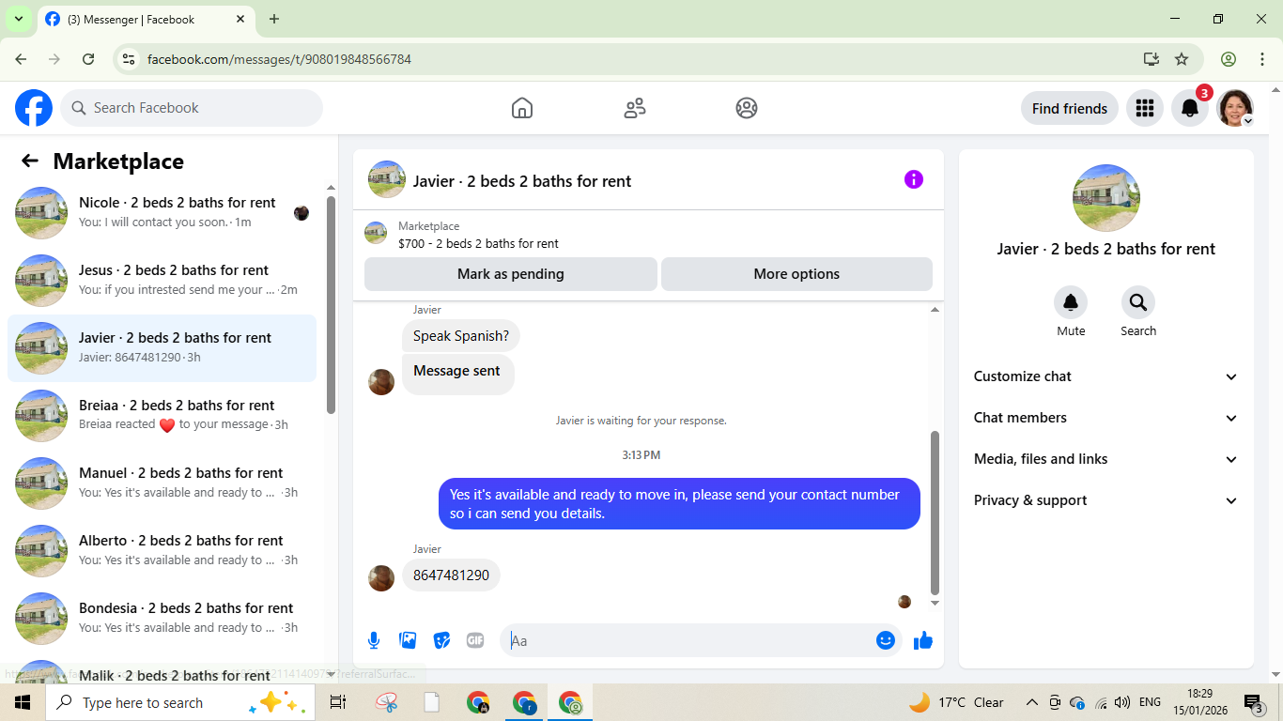Open the Groups icon in top navigation

click(747, 108)
